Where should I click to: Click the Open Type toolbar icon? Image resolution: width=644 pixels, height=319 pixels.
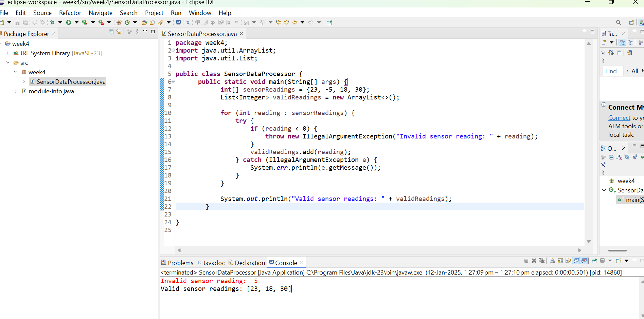coord(144,22)
